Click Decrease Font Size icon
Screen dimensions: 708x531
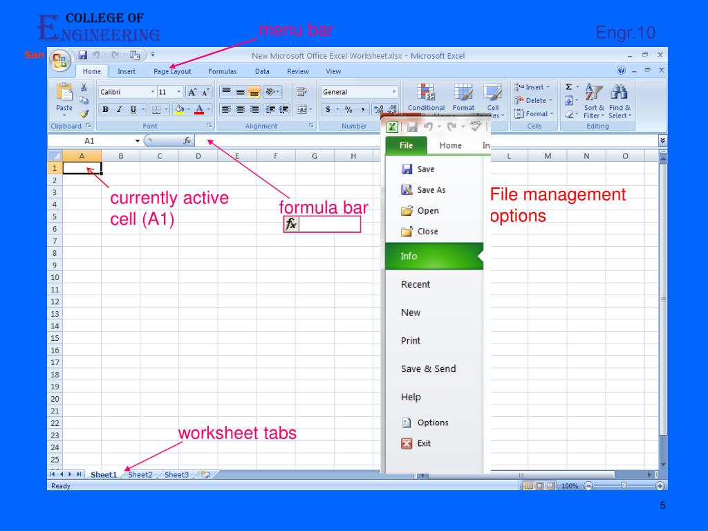(x=205, y=92)
